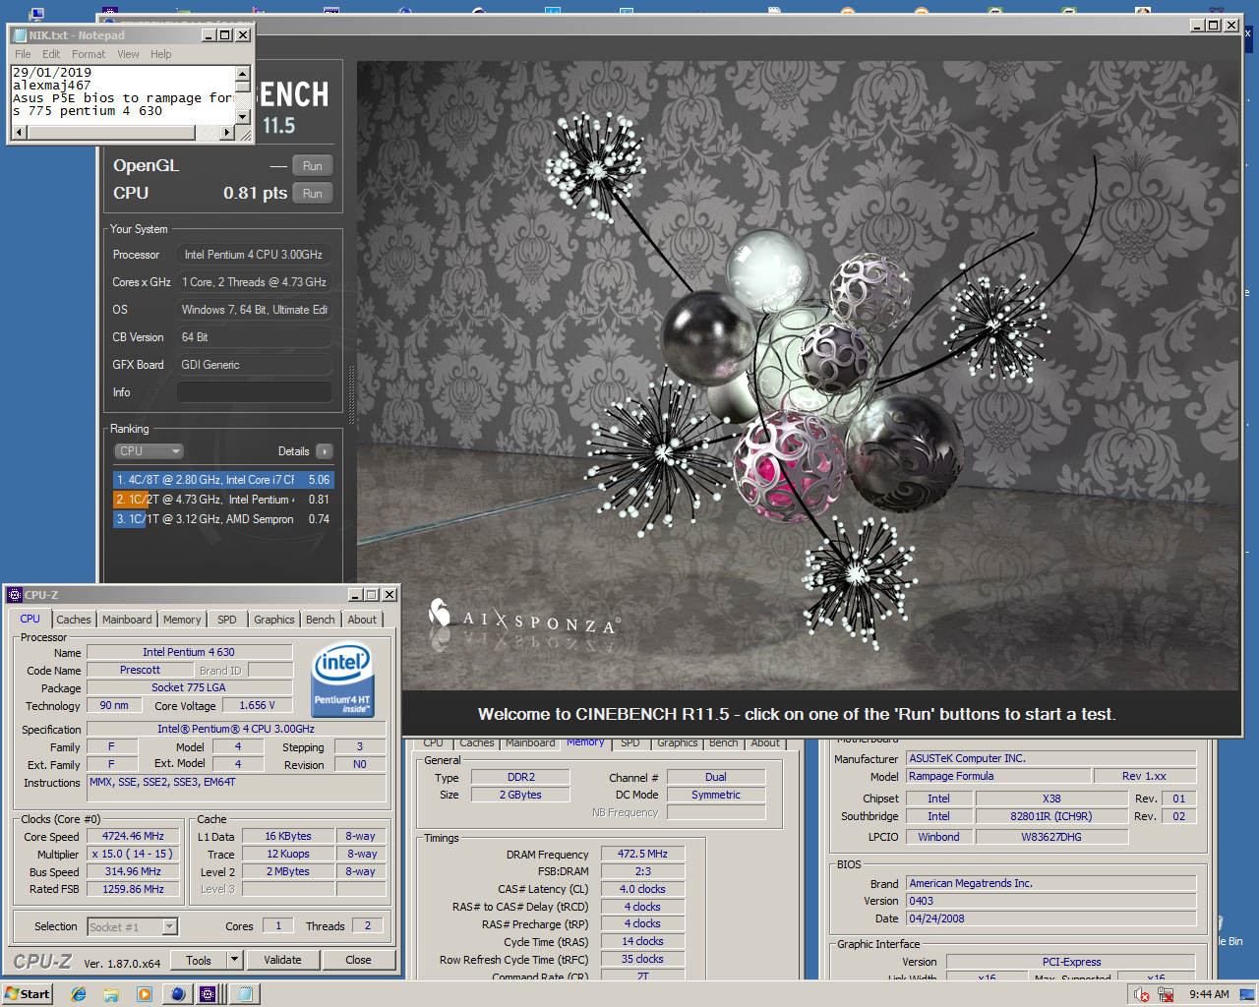Image resolution: width=1259 pixels, height=1007 pixels.
Task: Click the CPU-Z title bar icon
Action: [15, 595]
